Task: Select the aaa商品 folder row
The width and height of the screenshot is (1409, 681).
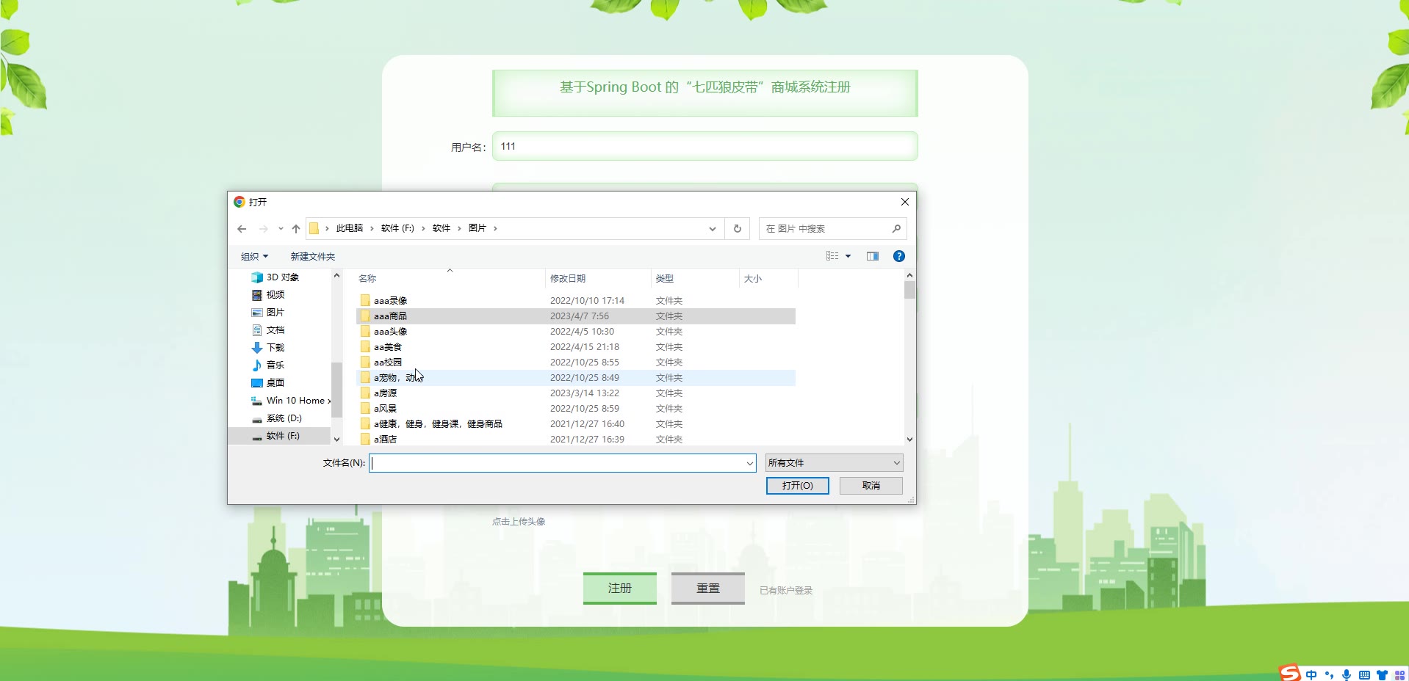Action: tap(576, 316)
